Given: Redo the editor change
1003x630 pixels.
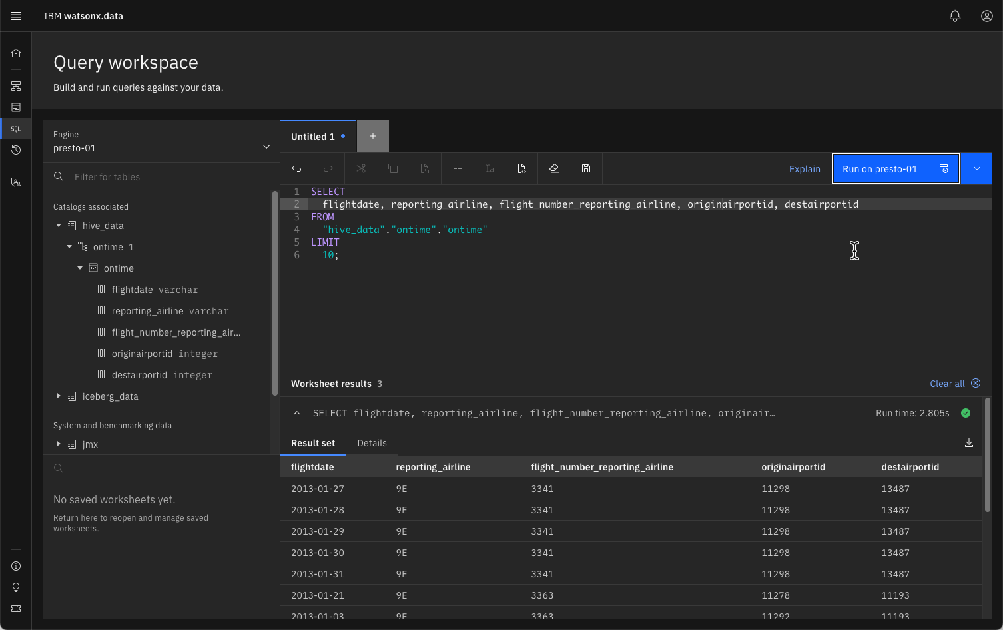Looking at the screenshot, I should [328, 168].
